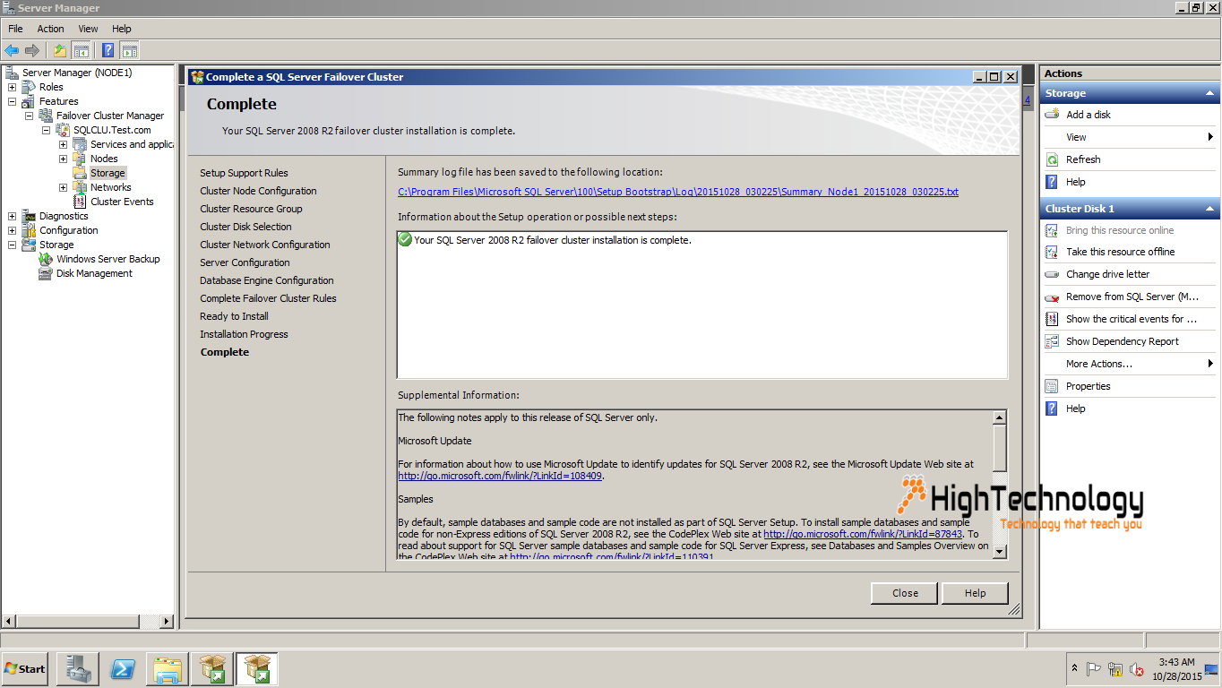Click the Back arrow toolbar icon
The width and height of the screenshot is (1222, 688).
(x=12, y=50)
